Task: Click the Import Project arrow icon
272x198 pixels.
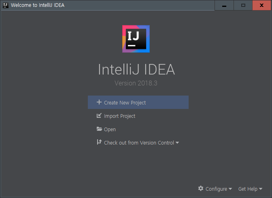Action: tap(99, 116)
